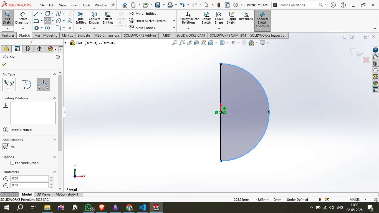Image resolution: width=379 pixels, height=213 pixels.
Task: Click the PropertyManager vertical scrollbar
Action: [60, 112]
